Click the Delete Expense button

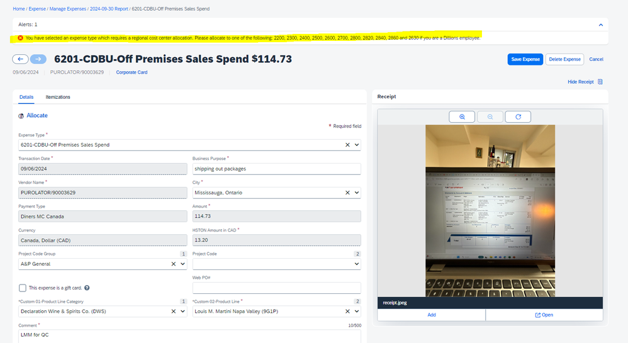[x=564, y=59]
